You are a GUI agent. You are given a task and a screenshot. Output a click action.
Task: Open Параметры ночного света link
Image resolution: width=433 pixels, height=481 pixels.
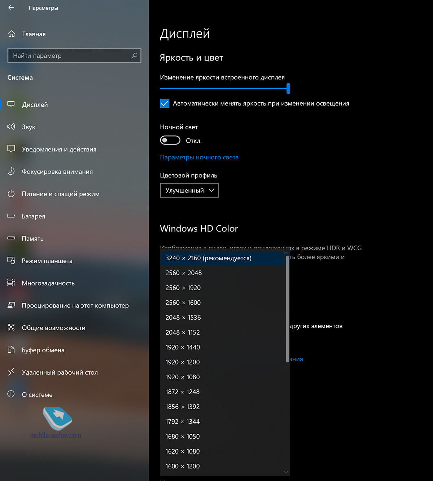coord(199,157)
